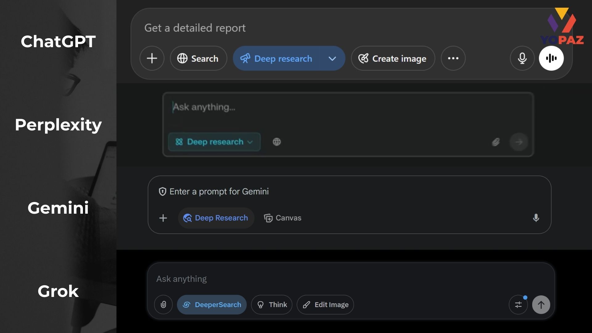Click Perplexity globe sources icon
This screenshot has width=592, height=333.
pos(277,142)
